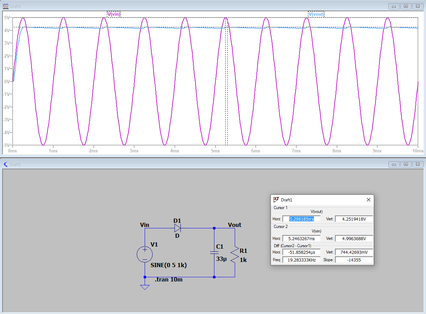Open the schematic window's title bar icon
Viewport: 426px width, 314px height.
coord(6,164)
